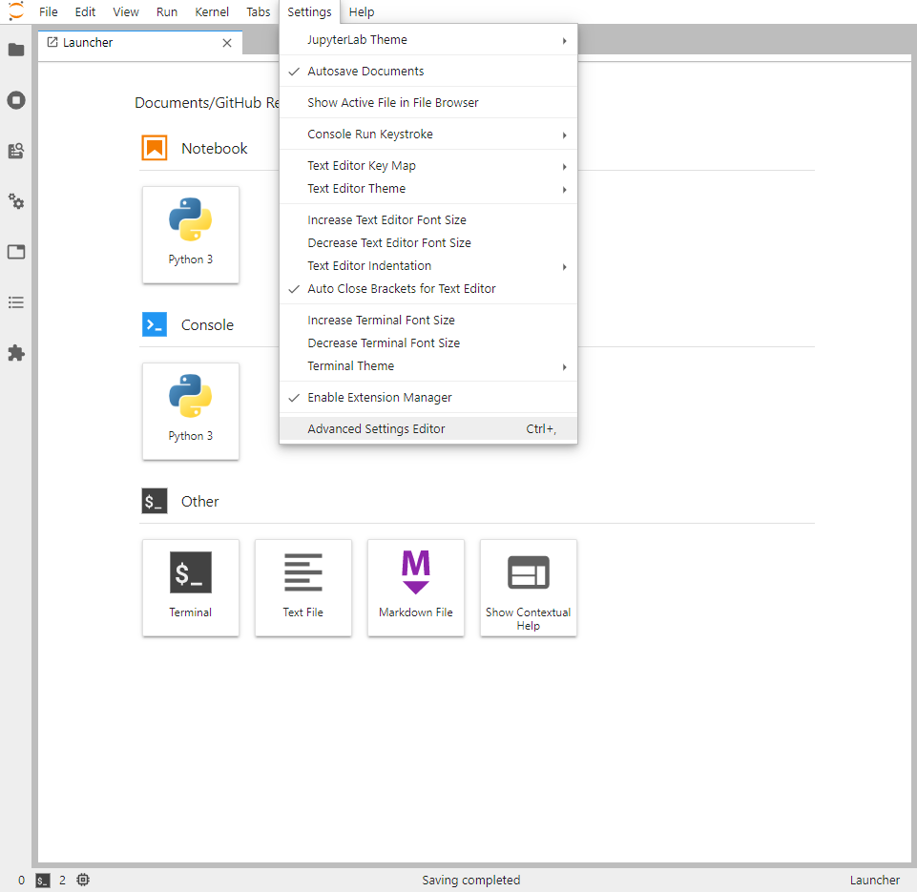Viewport: 917px width, 892px height.
Task: Open the File menu
Action: pos(49,11)
